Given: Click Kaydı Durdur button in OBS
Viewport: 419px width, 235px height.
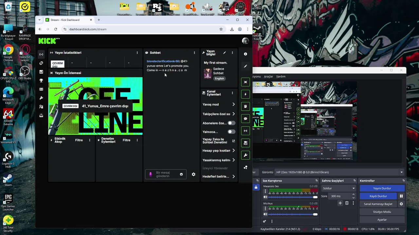Looking at the screenshot, I should [x=378, y=196].
